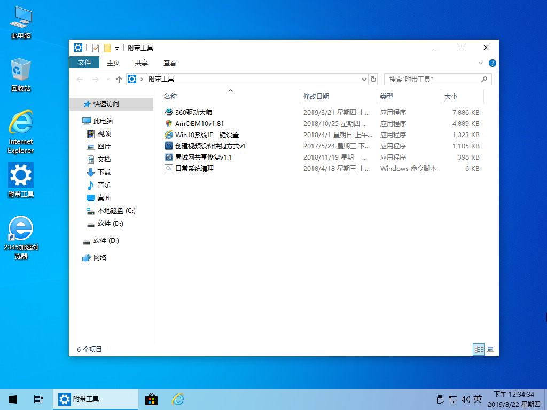Select 快速访问 in navigation pane
The image size is (547, 410).
[x=111, y=104]
